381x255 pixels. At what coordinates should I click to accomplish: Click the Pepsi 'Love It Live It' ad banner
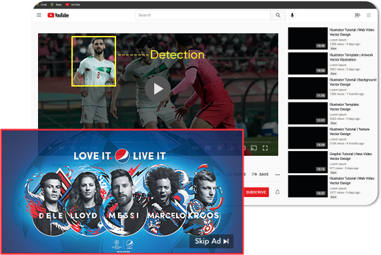point(122,192)
